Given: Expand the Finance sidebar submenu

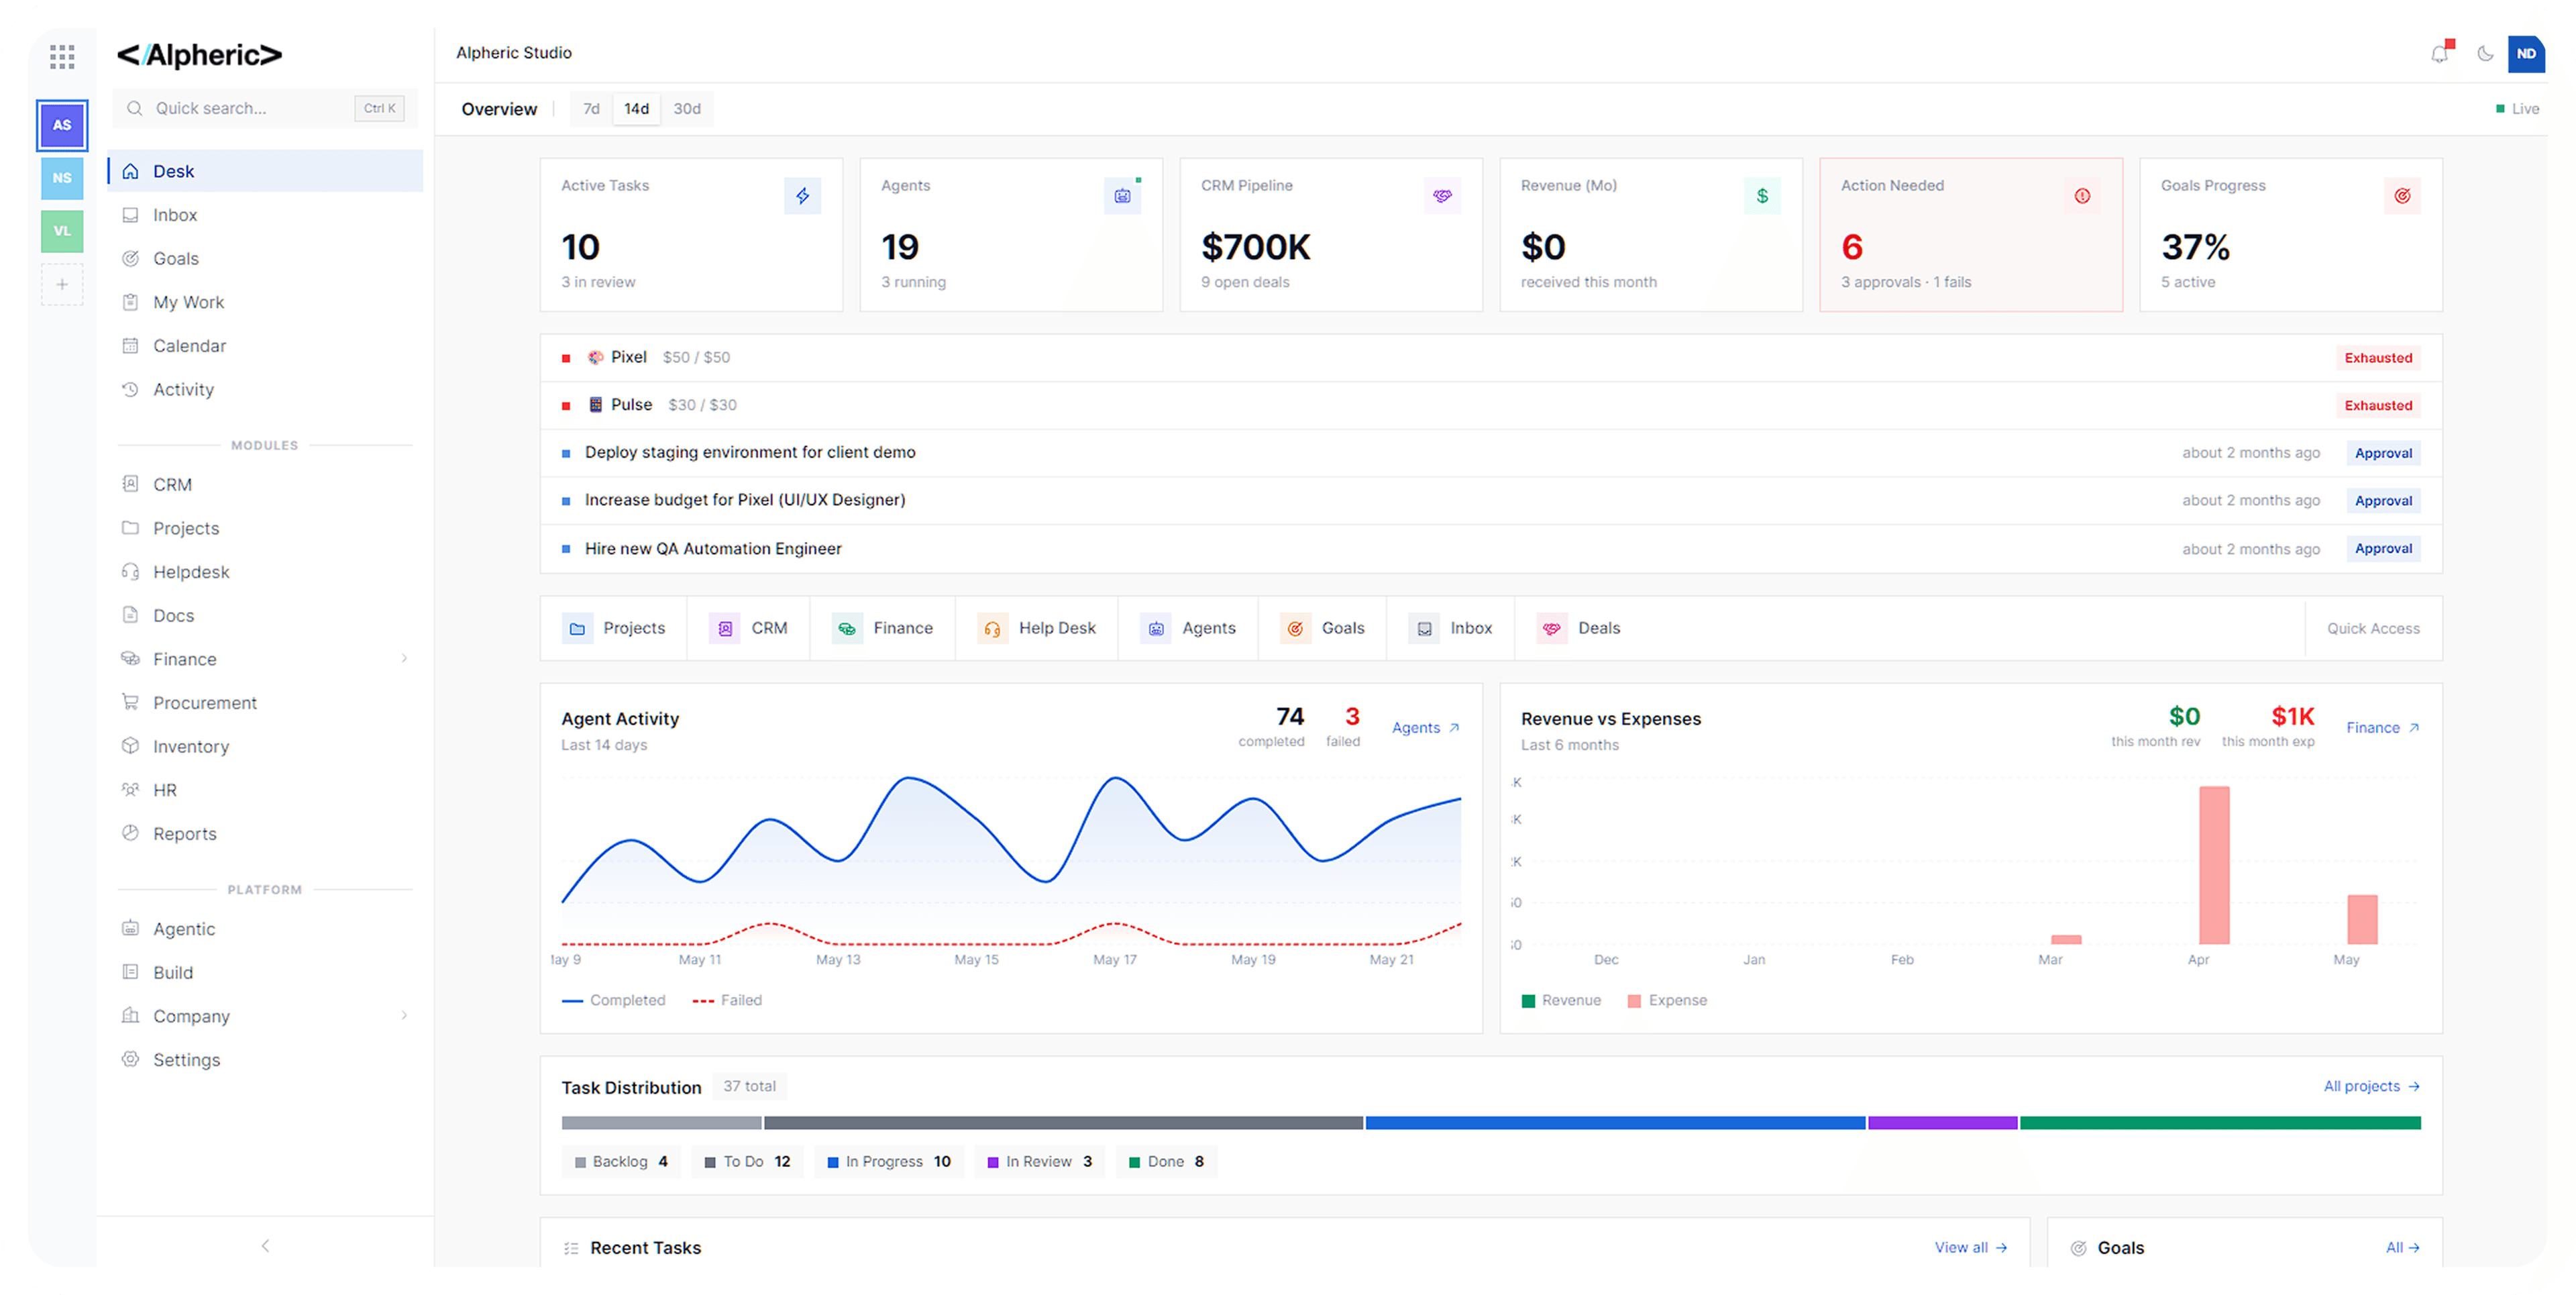Looking at the screenshot, I should pos(404,659).
